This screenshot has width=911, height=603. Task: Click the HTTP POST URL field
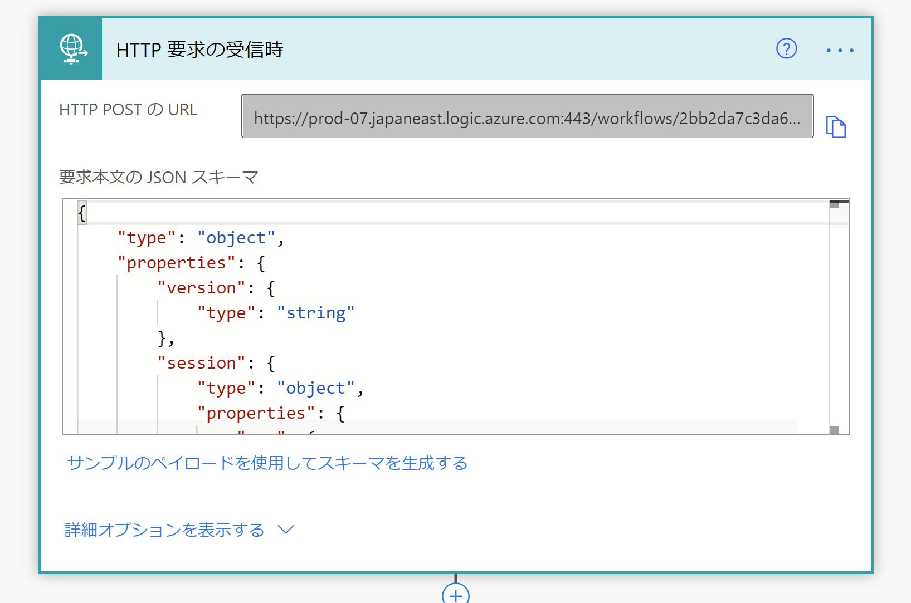(x=527, y=116)
